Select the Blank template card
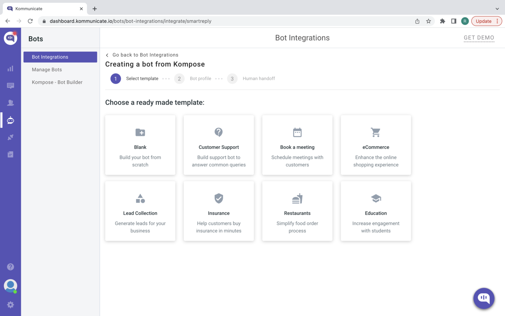505x316 pixels. click(140, 145)
